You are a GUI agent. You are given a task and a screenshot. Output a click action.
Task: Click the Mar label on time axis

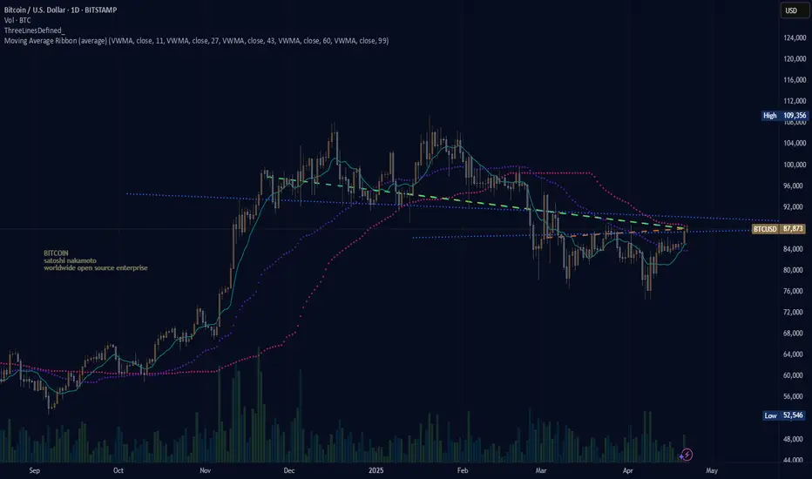point(541,470)
